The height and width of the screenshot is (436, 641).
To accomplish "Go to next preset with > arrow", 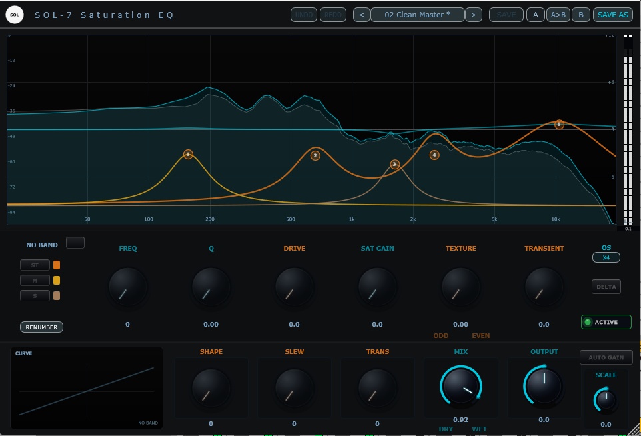I will [473, 15].
